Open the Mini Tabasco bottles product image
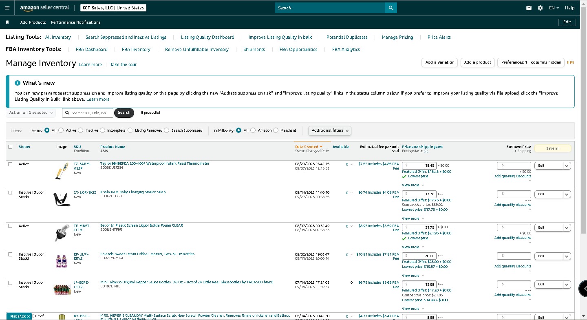 tap(62, 289)
